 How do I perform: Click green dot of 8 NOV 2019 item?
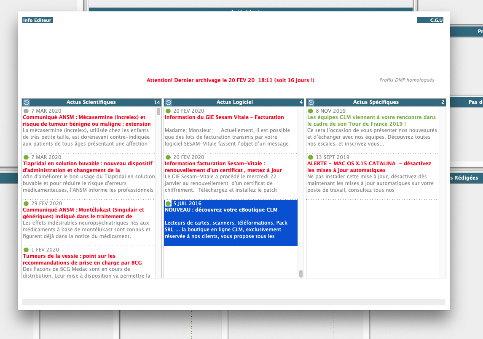(311, 111)
